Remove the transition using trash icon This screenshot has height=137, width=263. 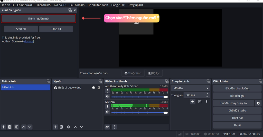(x=200, y=102)
